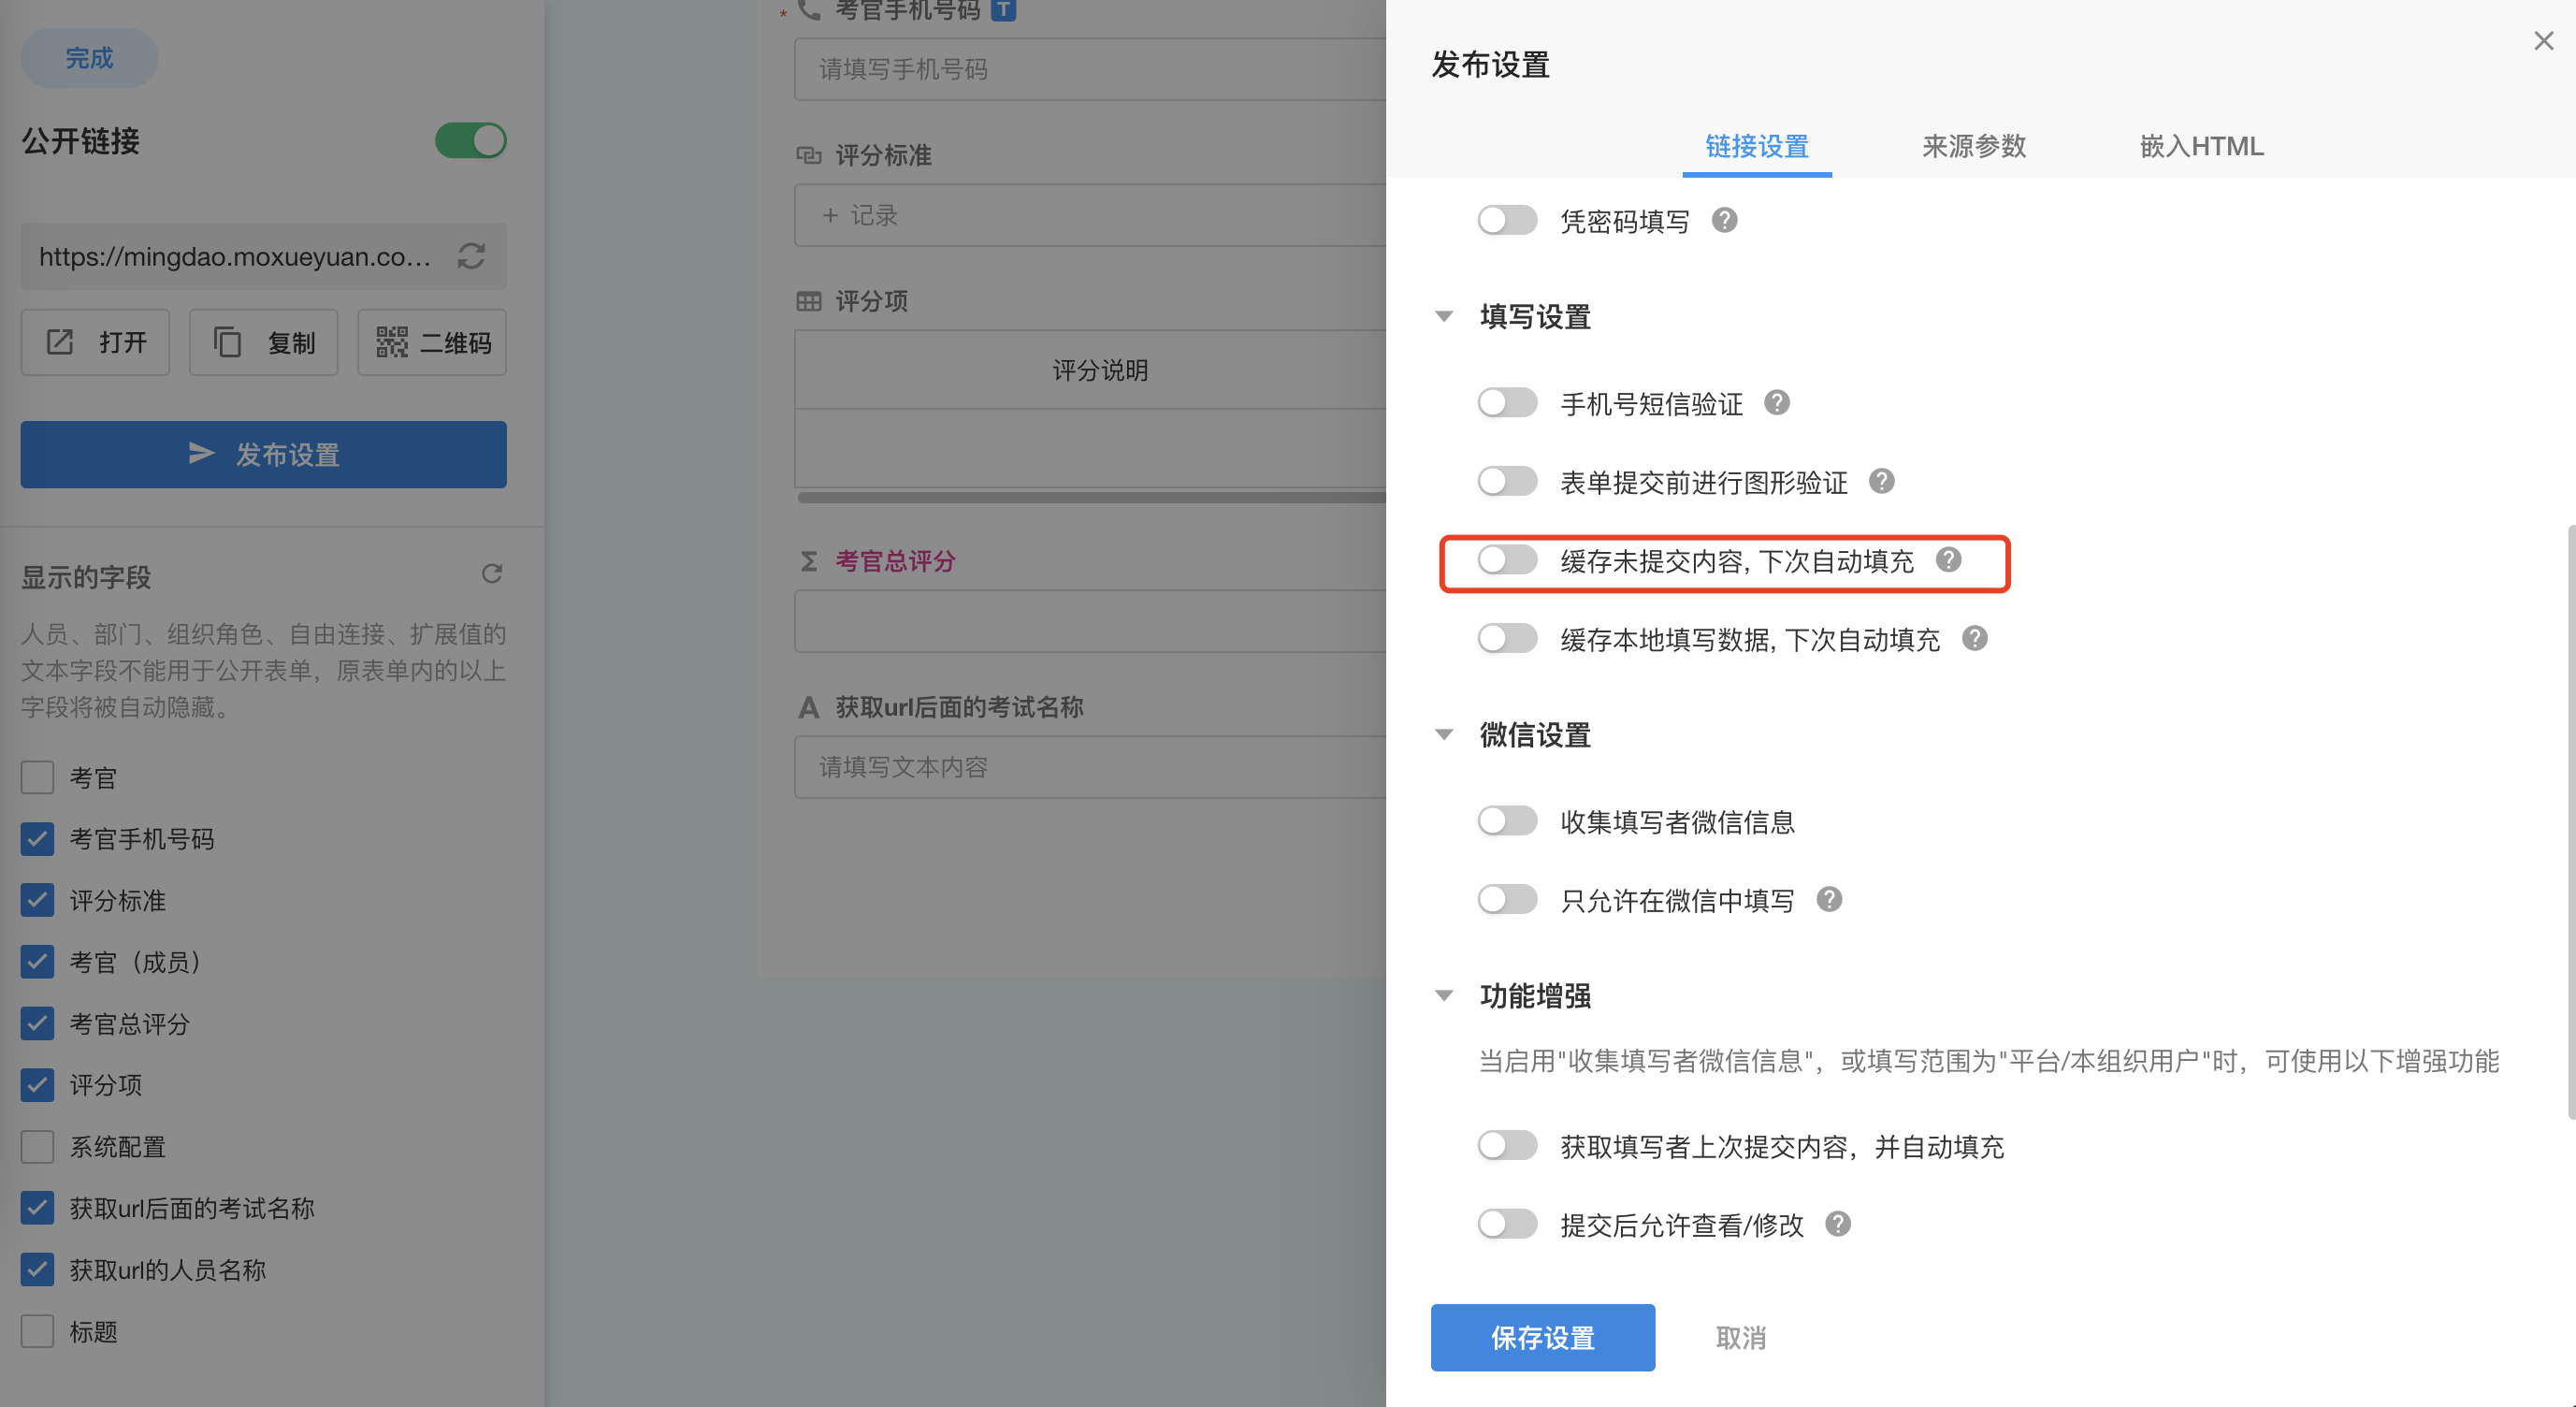Switch to 来源参数 tab
The height and width of the screenshot is (1407, 2576).
click(1973, 147)
